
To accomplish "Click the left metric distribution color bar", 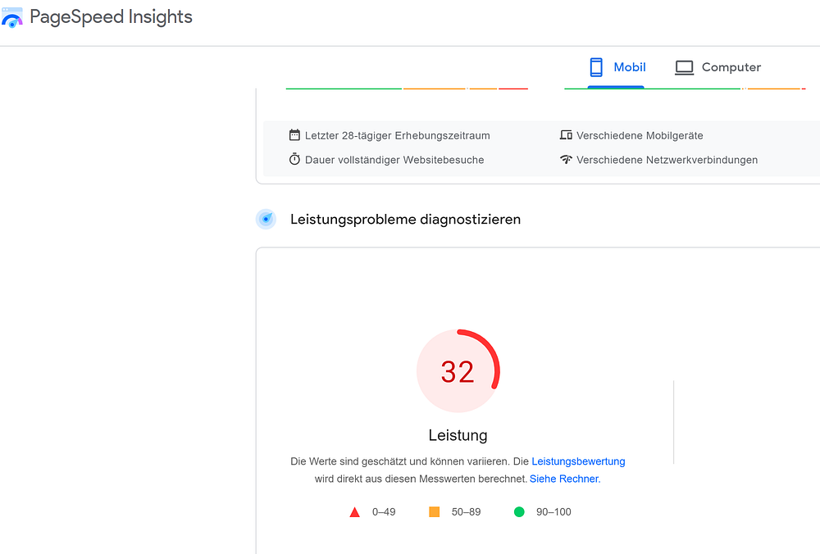I will [x=407, y=89].
